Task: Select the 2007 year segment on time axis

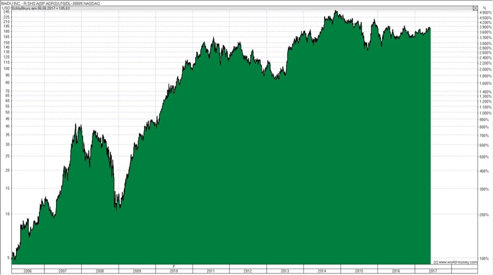Action: click(63, 271)
